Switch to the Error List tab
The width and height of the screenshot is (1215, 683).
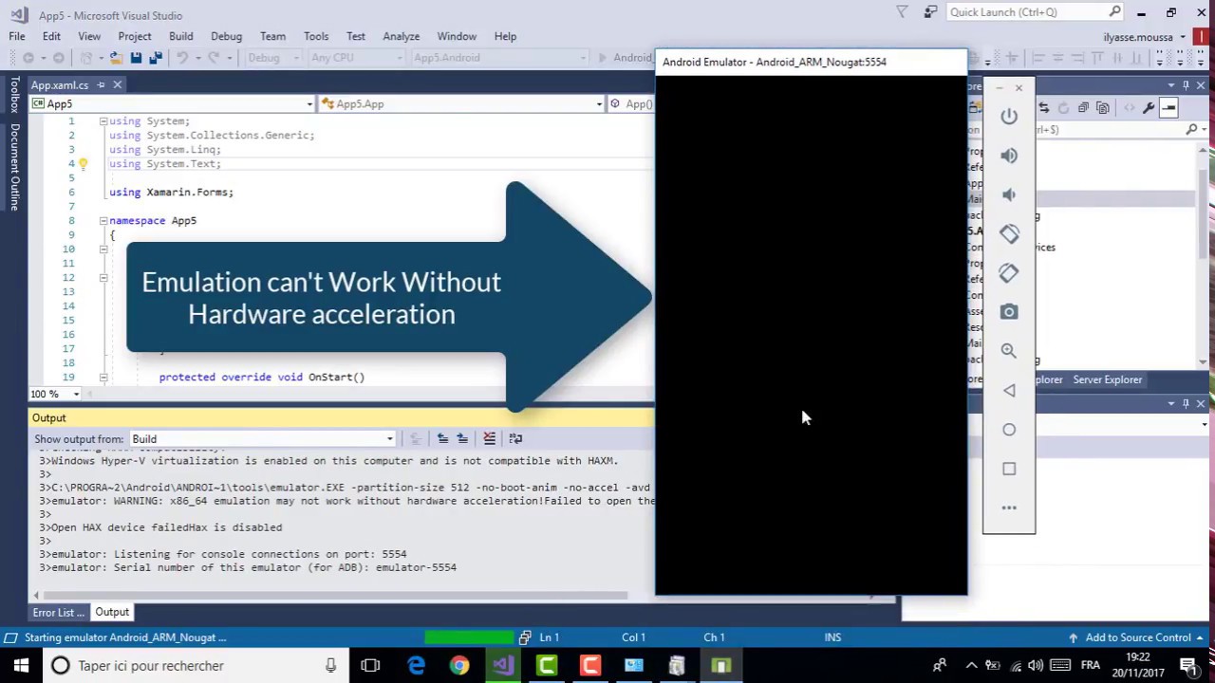(59, 612)
